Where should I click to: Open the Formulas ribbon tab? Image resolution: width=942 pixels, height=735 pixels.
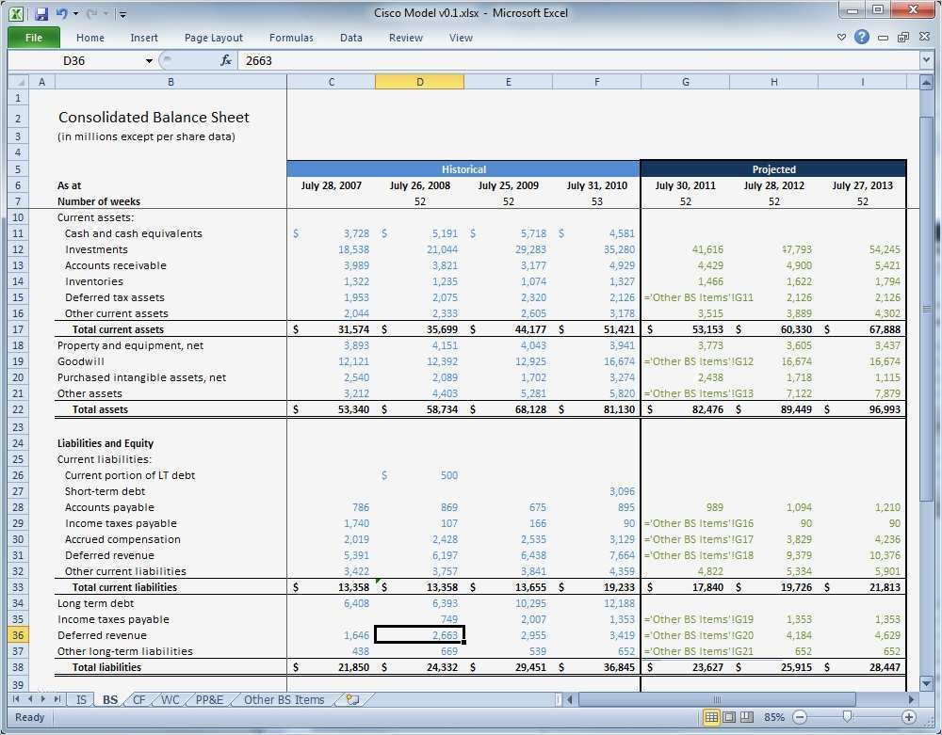pyautogui.click(x=291, y=38)
